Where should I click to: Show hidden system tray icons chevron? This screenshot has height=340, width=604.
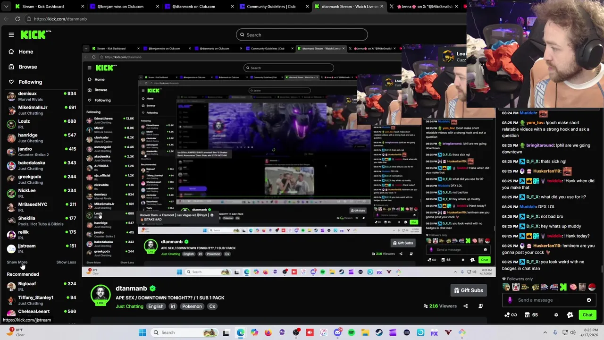coord(545,332)
